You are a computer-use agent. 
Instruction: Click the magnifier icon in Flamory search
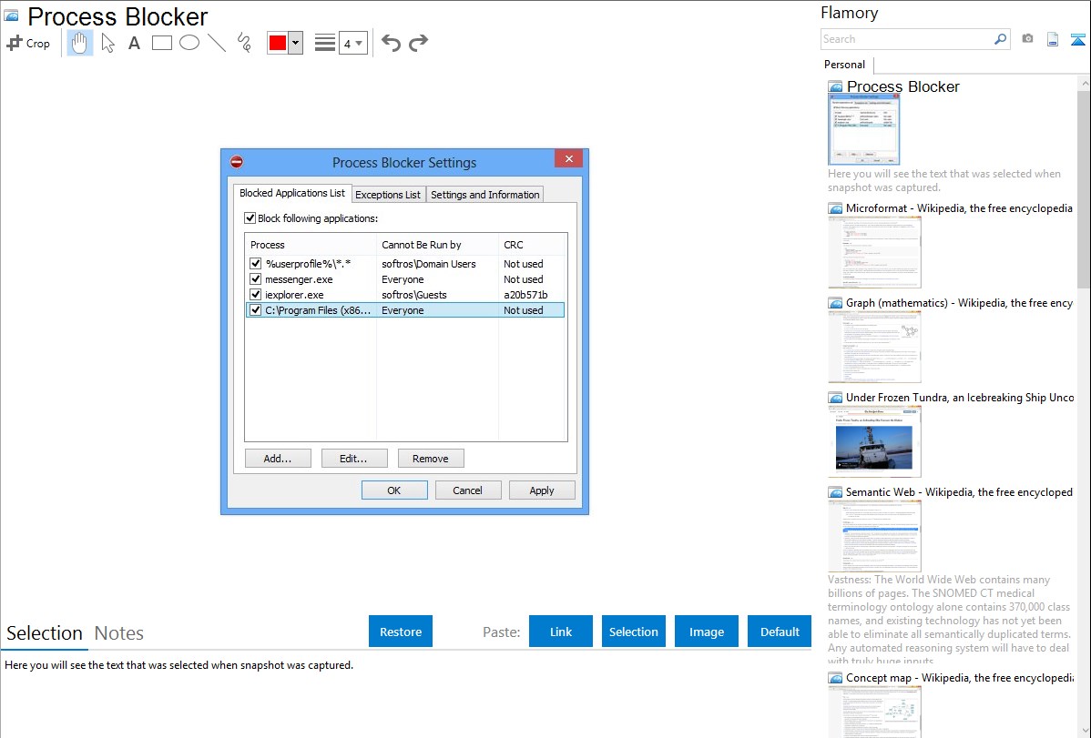[1001, 39]
